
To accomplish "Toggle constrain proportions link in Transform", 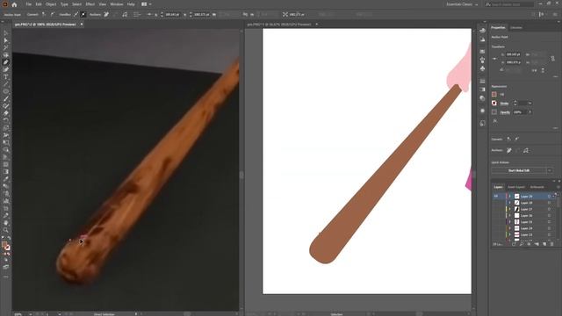I will pyautogui.click(x=552, y=59).
